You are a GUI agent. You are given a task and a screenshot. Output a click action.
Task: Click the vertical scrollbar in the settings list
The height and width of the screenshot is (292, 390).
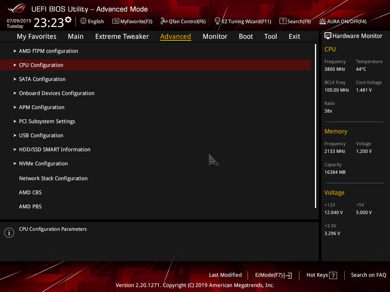(316, 125)
